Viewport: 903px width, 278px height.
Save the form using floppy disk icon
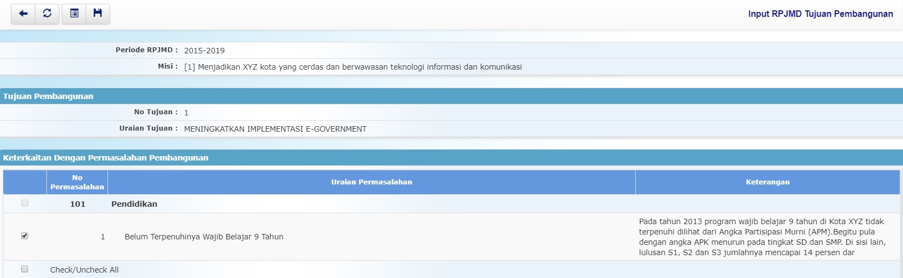(x=98, y=14)
